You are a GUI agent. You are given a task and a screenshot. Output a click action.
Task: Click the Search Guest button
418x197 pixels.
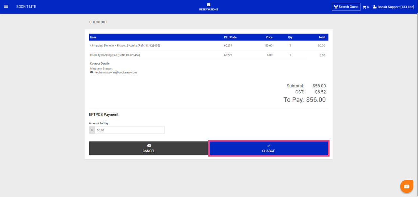click(346, 7)
